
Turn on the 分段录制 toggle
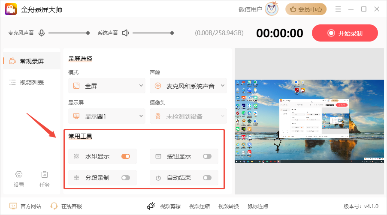pos(126,178)
